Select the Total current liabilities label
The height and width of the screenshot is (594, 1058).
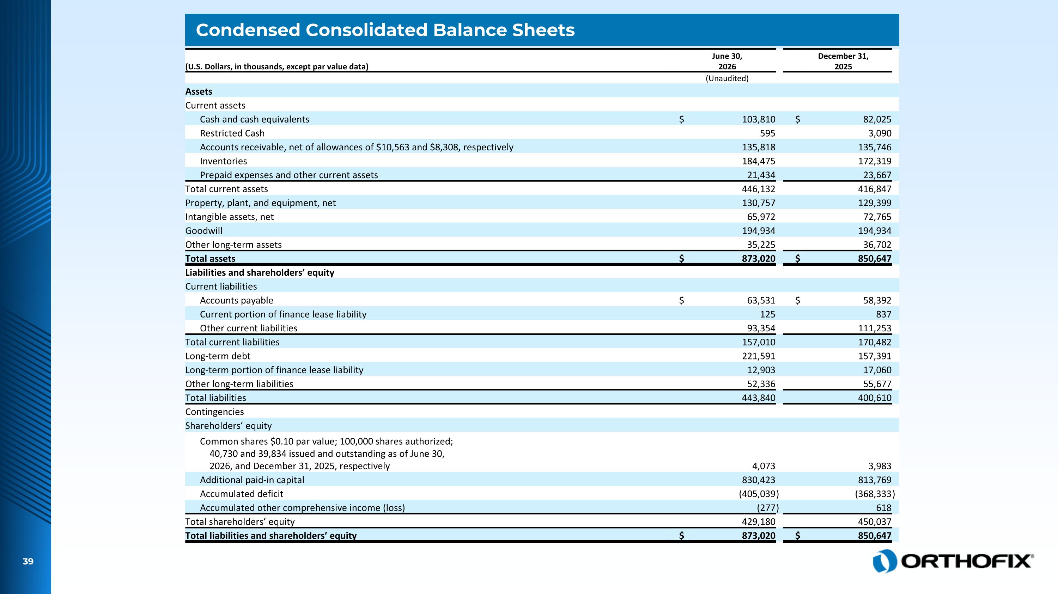[232, 342]
